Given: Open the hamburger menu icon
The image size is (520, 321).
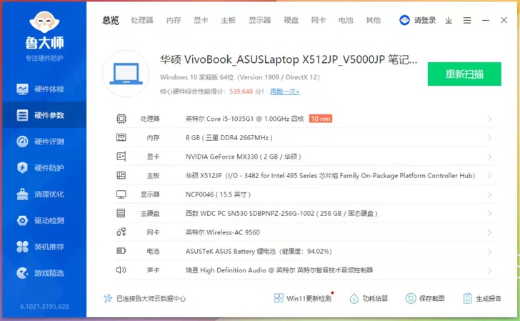Looking at the screenshot, I should tap(467, 21).
